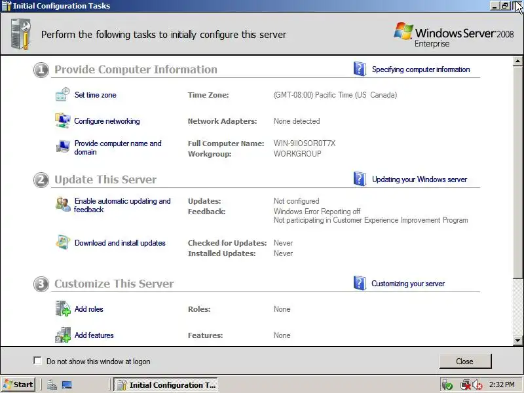The width and height of the screenshot is (524, 393).
Task: Click the Checked for Updates label
Action: point(227,243)
